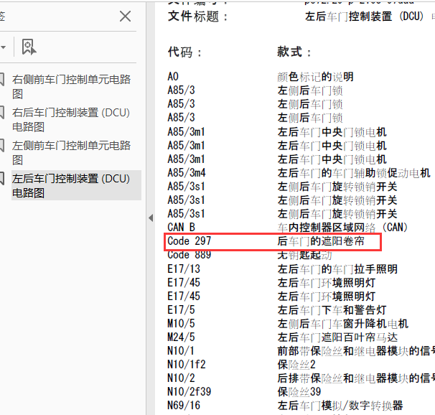Click 左后车门的车门拉手照明 text
The height and width of the screenshot is (415, 435).
(x=337, y=269)
